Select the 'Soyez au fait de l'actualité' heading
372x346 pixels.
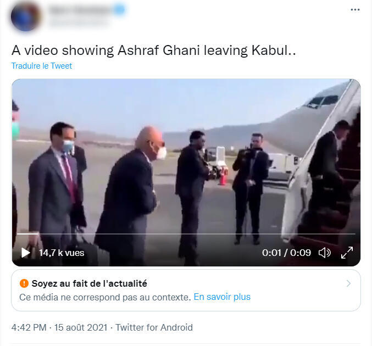89,283
